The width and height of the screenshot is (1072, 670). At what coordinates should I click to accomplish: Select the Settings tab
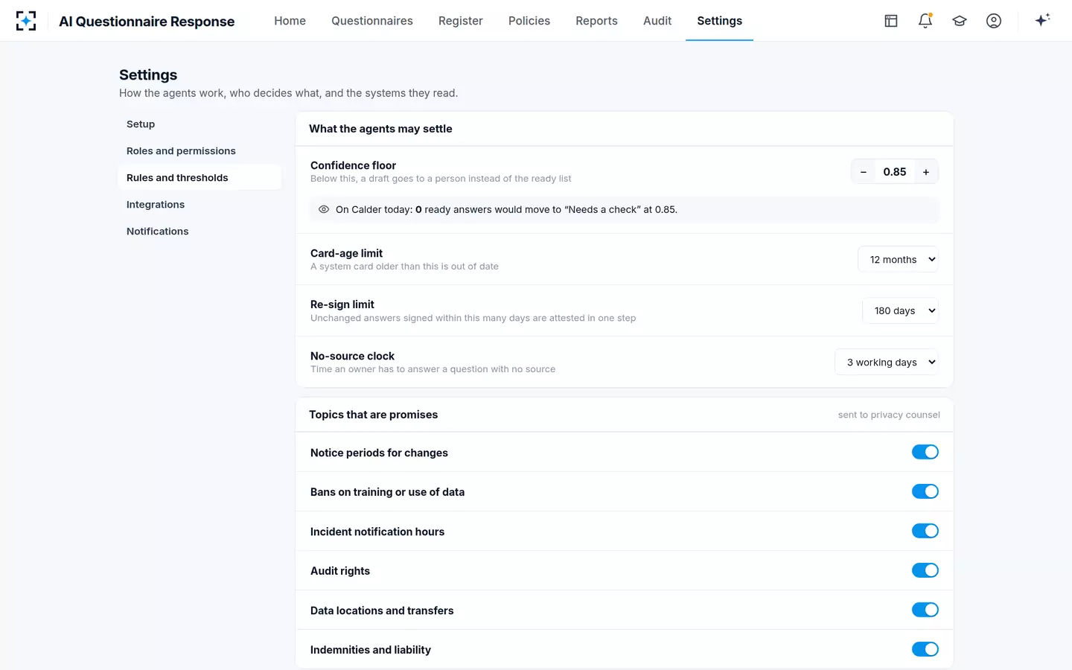[719, 21]
